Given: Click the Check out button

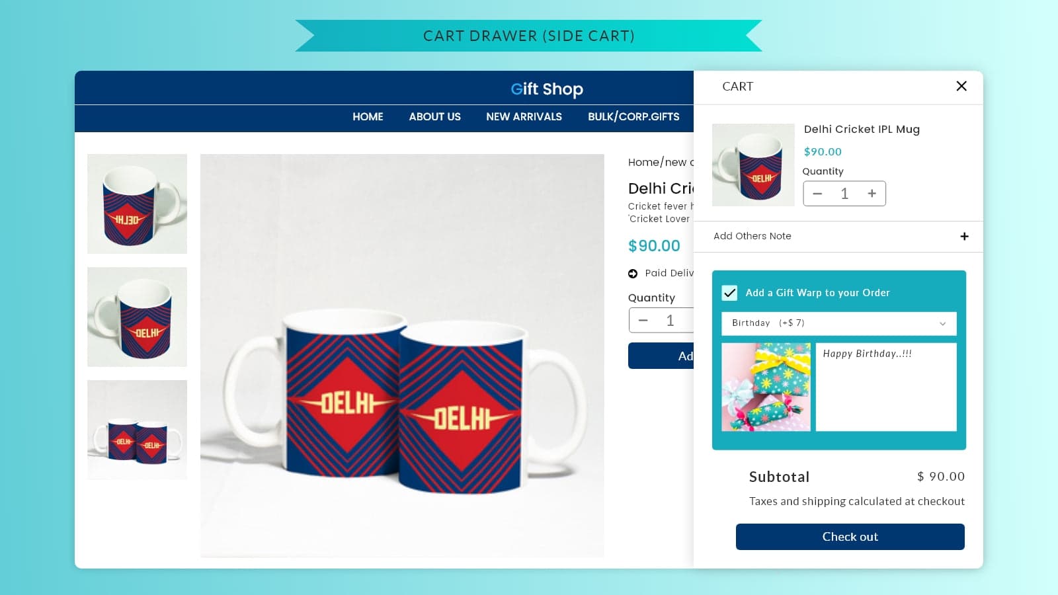Looking at the screenshot, I should 850,537.
